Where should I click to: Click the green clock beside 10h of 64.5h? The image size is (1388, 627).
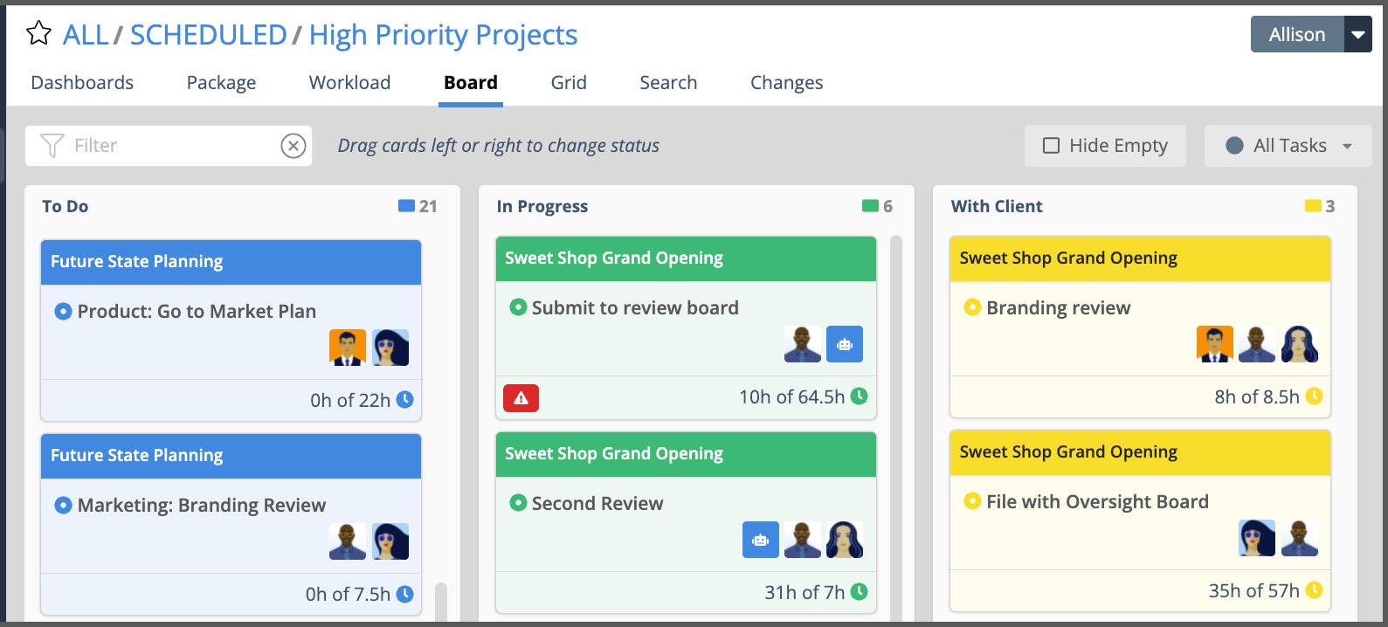pos(860,396)
